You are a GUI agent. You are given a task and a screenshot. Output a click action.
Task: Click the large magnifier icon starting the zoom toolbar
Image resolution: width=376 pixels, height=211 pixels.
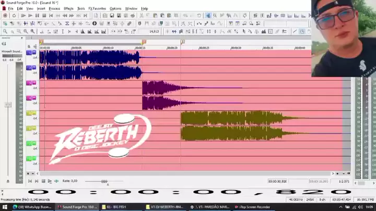tap(5, 31)
